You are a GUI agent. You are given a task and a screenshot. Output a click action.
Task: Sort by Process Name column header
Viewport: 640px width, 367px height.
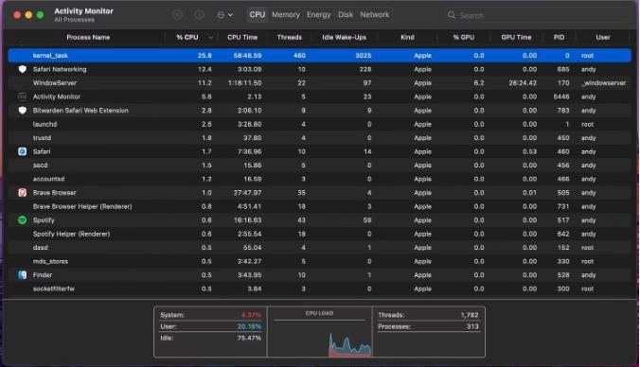pyautogui.click(x=88, y=37)
